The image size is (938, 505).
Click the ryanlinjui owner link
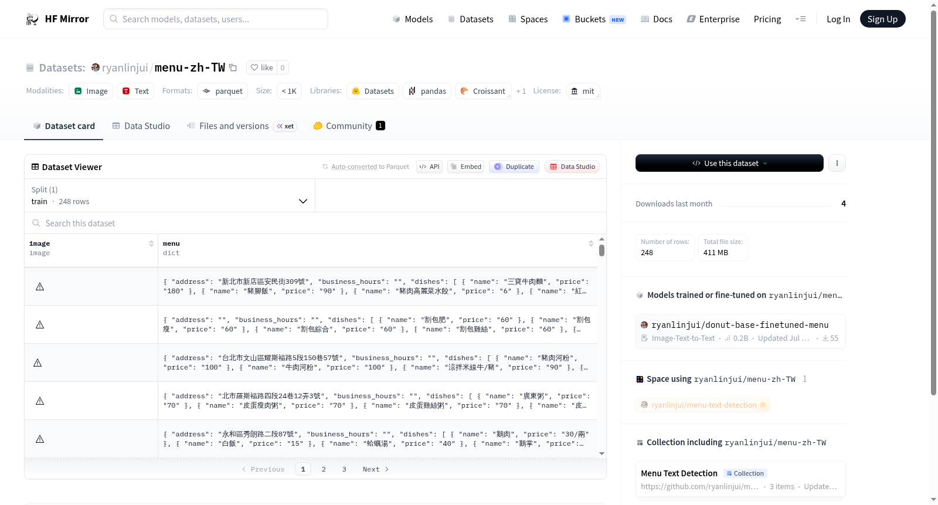click(x=125, y=67)
